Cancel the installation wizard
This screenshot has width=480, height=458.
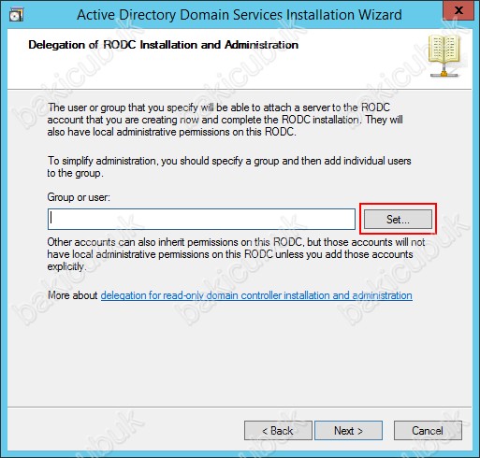pos(428,431)
